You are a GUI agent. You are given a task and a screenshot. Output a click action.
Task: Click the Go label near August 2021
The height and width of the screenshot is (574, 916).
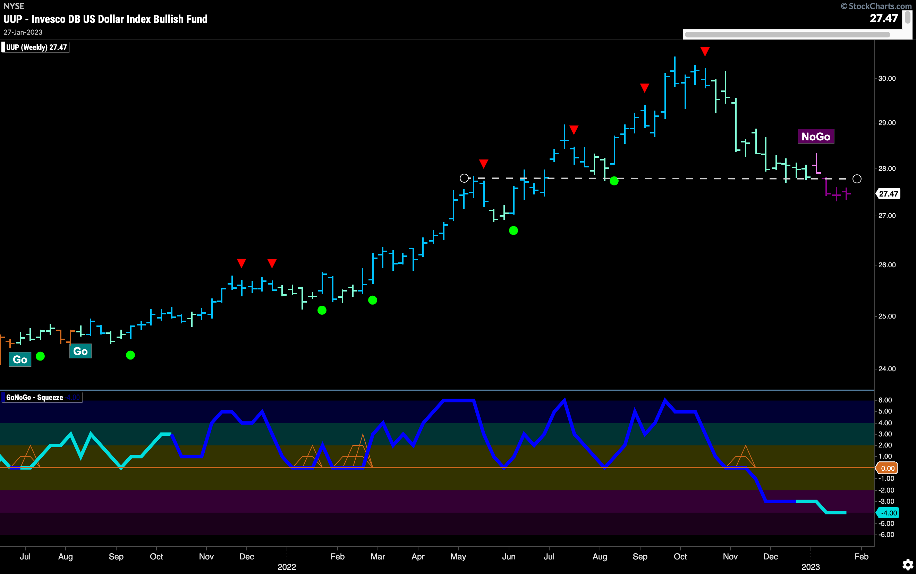coord(80,351)
